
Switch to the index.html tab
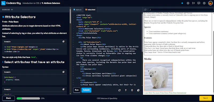pyautogui.click(x=90, y=10)
